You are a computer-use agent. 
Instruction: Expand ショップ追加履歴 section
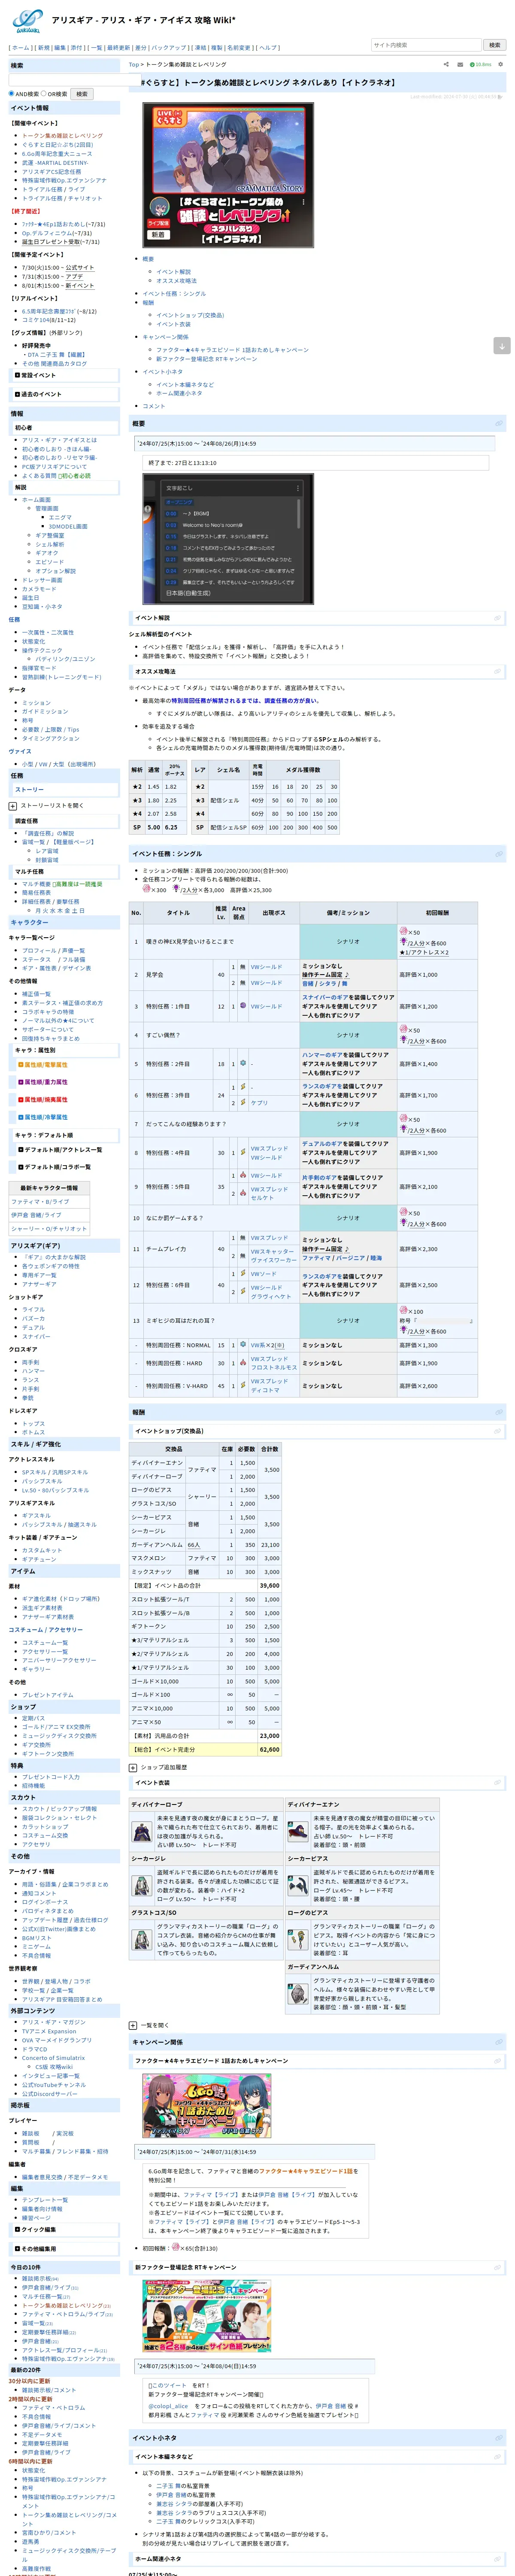[133, 1767]
